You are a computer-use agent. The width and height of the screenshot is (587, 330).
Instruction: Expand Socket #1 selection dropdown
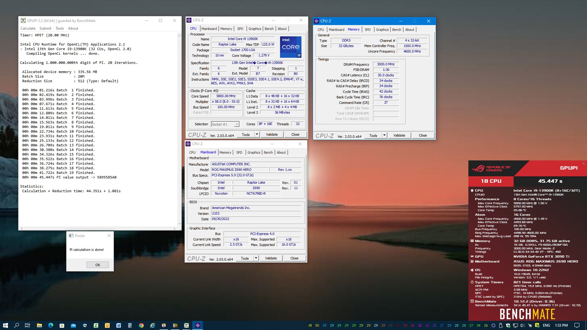[x=237, y=124]
